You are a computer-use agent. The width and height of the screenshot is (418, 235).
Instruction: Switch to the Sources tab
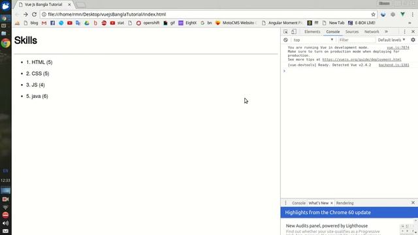coord(352,32)
